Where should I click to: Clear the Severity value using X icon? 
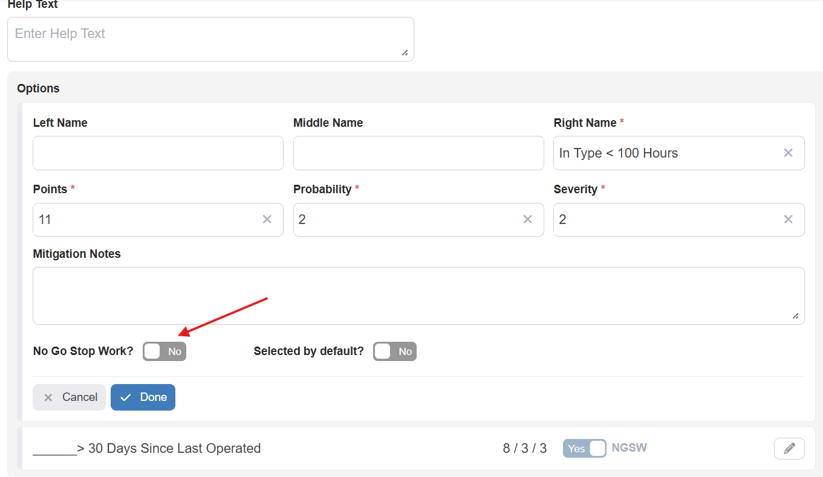click(x=788, y=220)
